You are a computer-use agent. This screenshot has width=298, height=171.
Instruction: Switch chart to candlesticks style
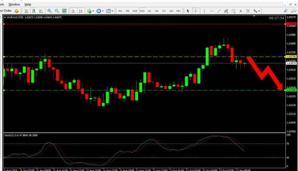coord(34,11)
